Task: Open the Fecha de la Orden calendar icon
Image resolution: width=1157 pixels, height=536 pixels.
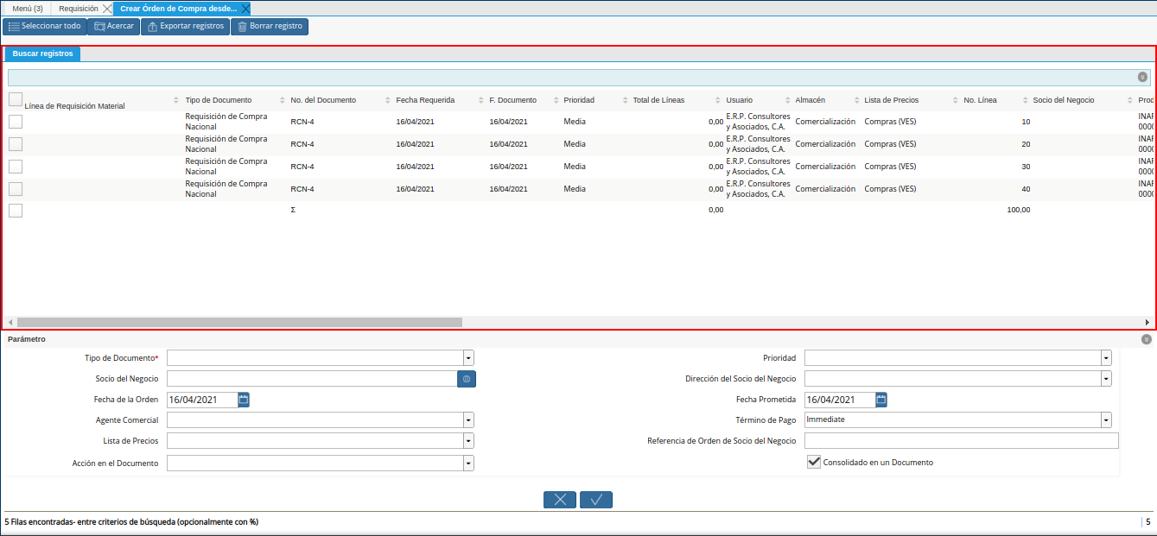Action: coord(244,400)
